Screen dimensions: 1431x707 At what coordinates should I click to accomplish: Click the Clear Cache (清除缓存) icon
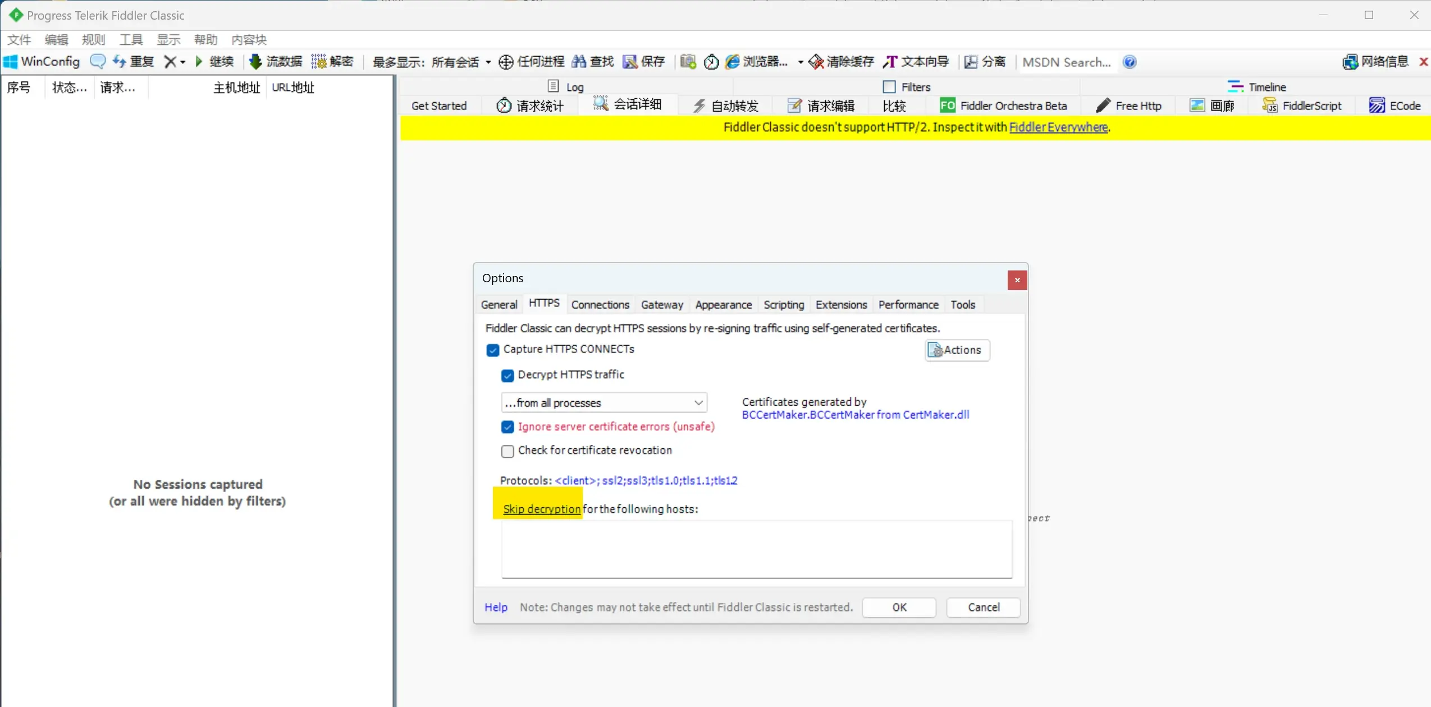[816, 62]
